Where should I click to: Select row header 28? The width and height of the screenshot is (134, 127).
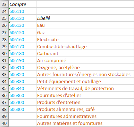(4, 39)
